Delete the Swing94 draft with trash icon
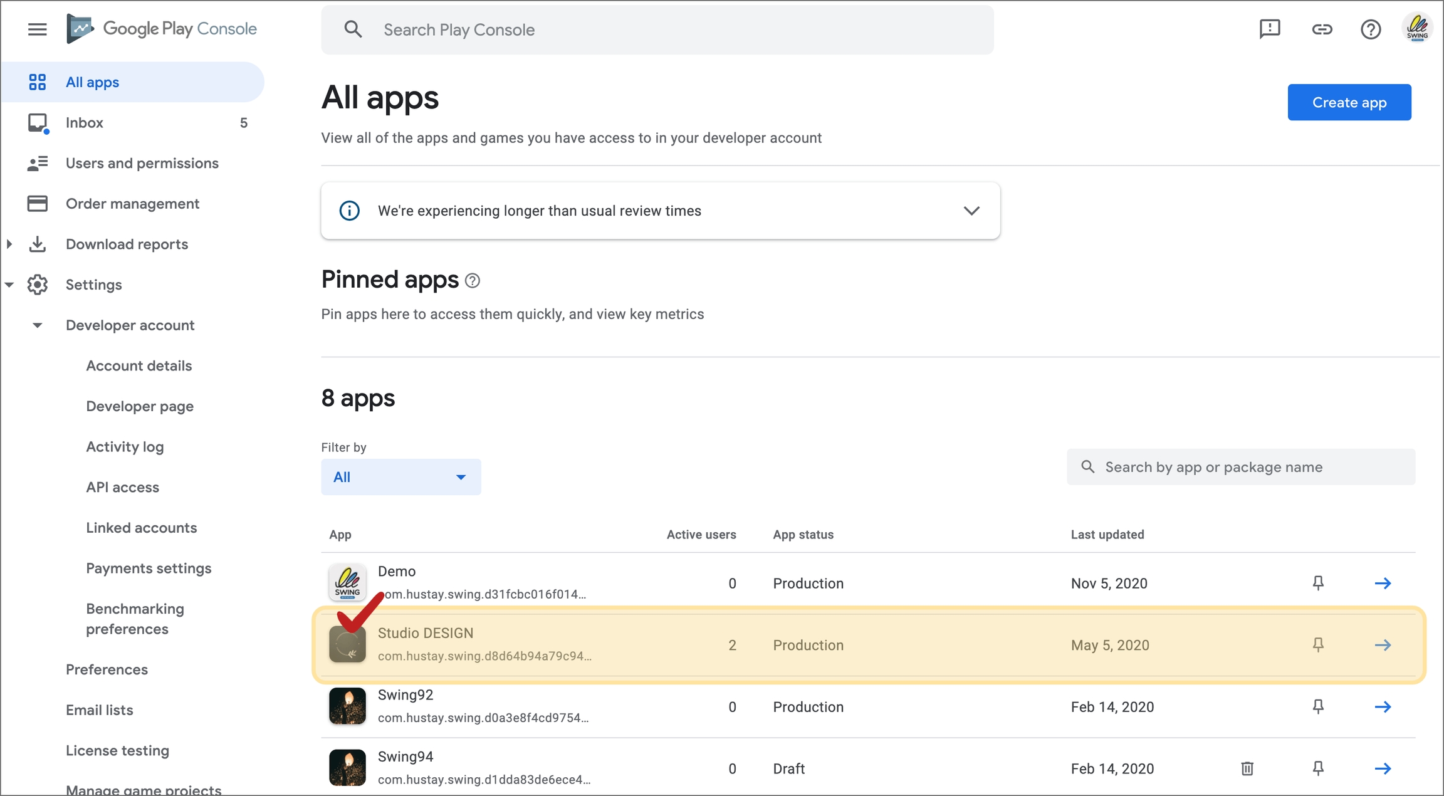Screen dimensions: 1444x796 [x=1247, y=768]
